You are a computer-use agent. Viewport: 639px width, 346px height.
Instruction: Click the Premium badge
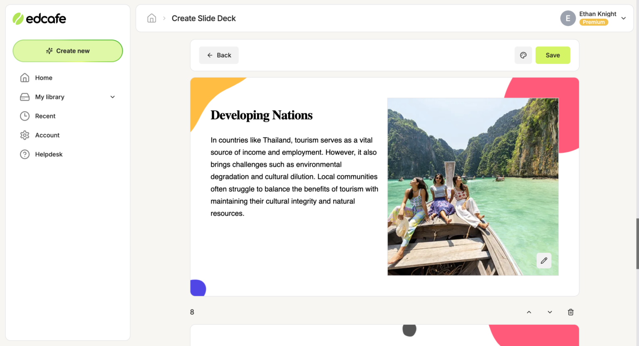click(x=594, y=22)
